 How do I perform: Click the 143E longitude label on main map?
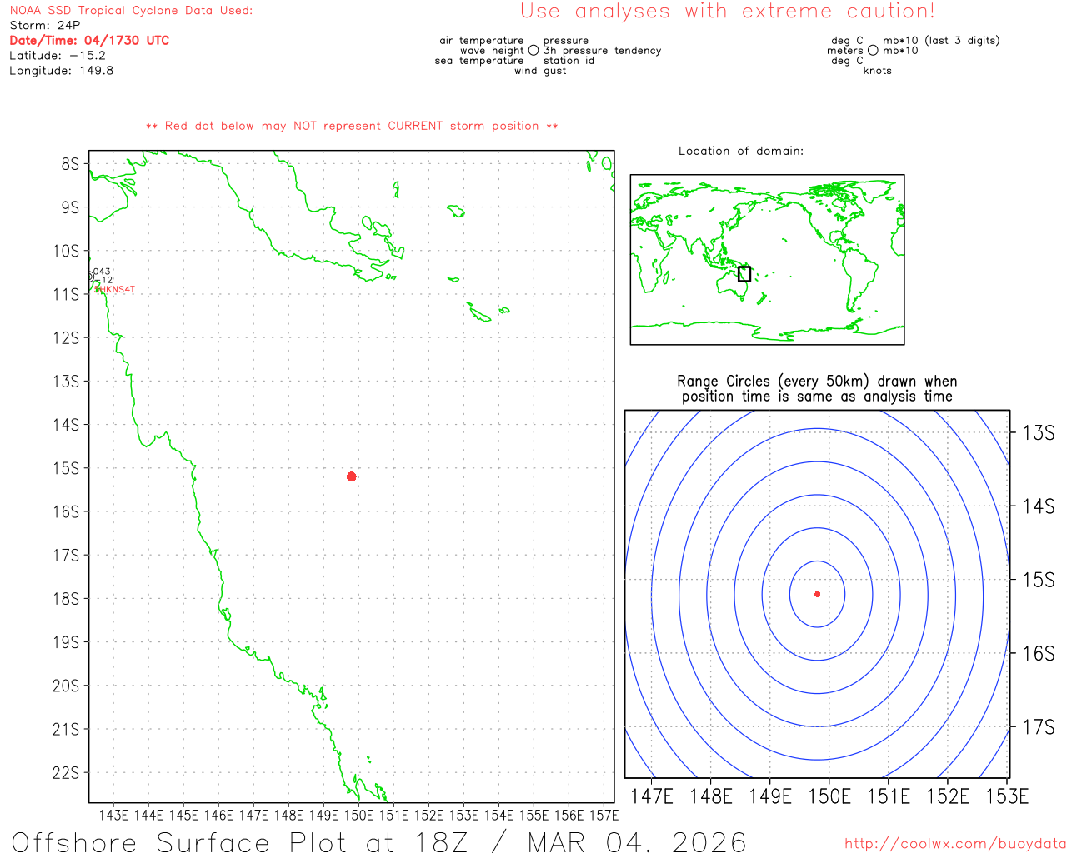[114, 815]
